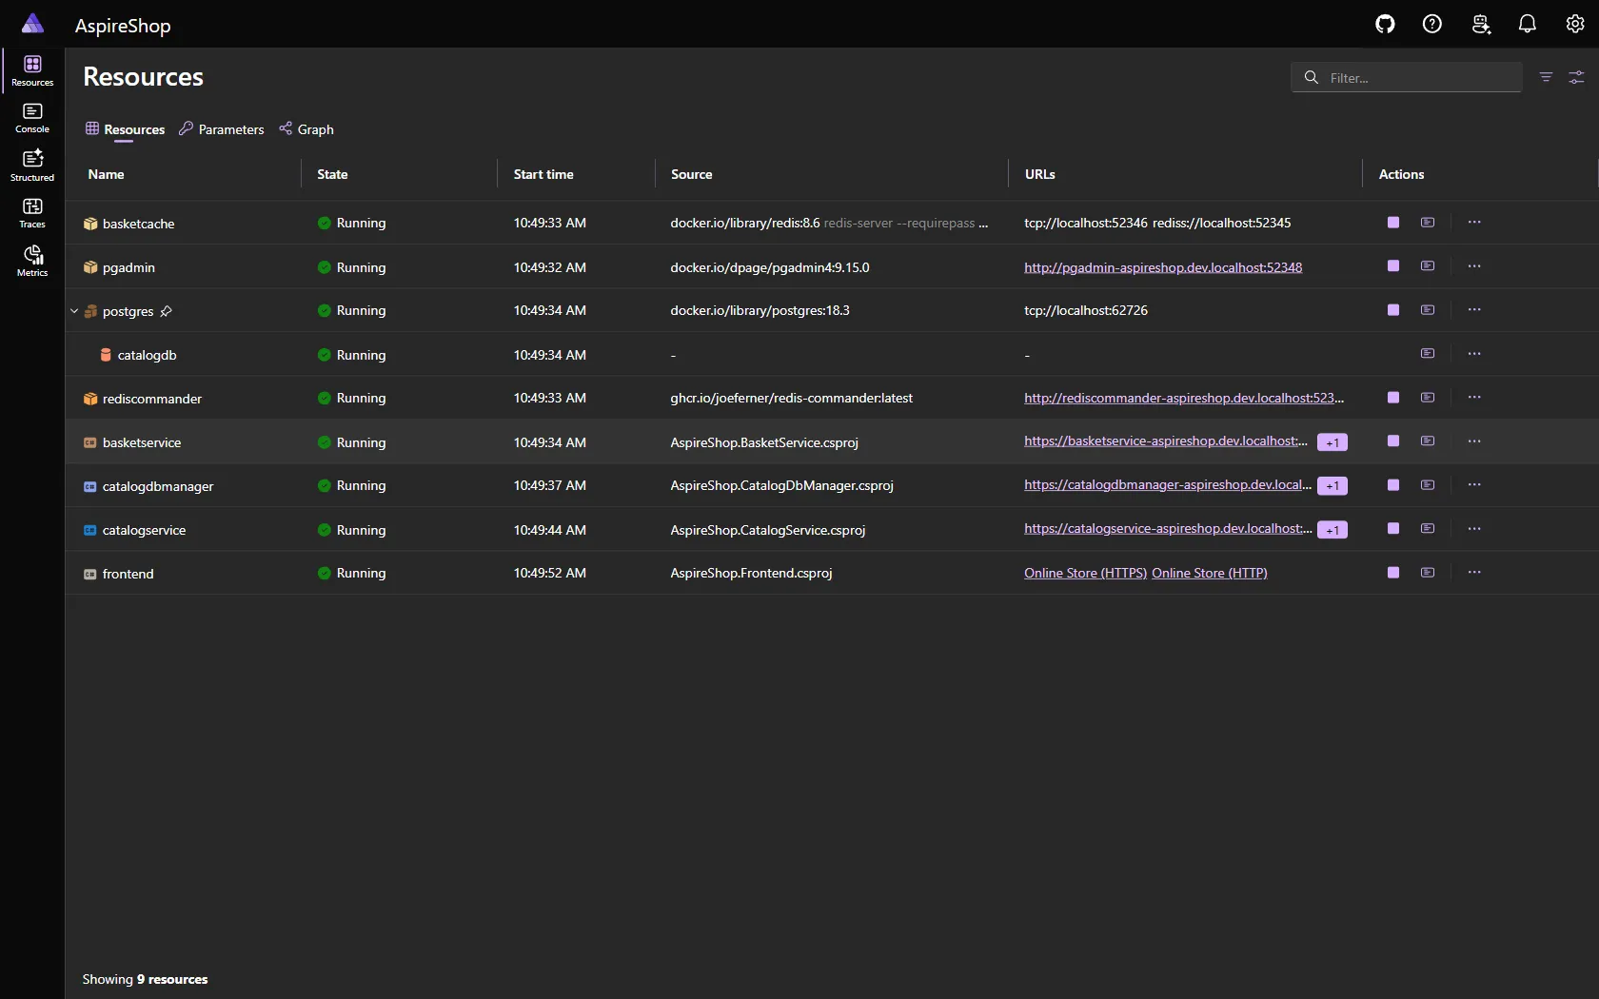The height and width of the screenshot is (999, 1599).
Task: View console logs for catalogdbmanager
Action: pos(1428,485)
